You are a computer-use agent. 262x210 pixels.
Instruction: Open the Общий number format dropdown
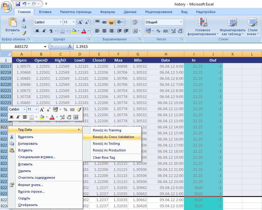[x=181, y=22]
